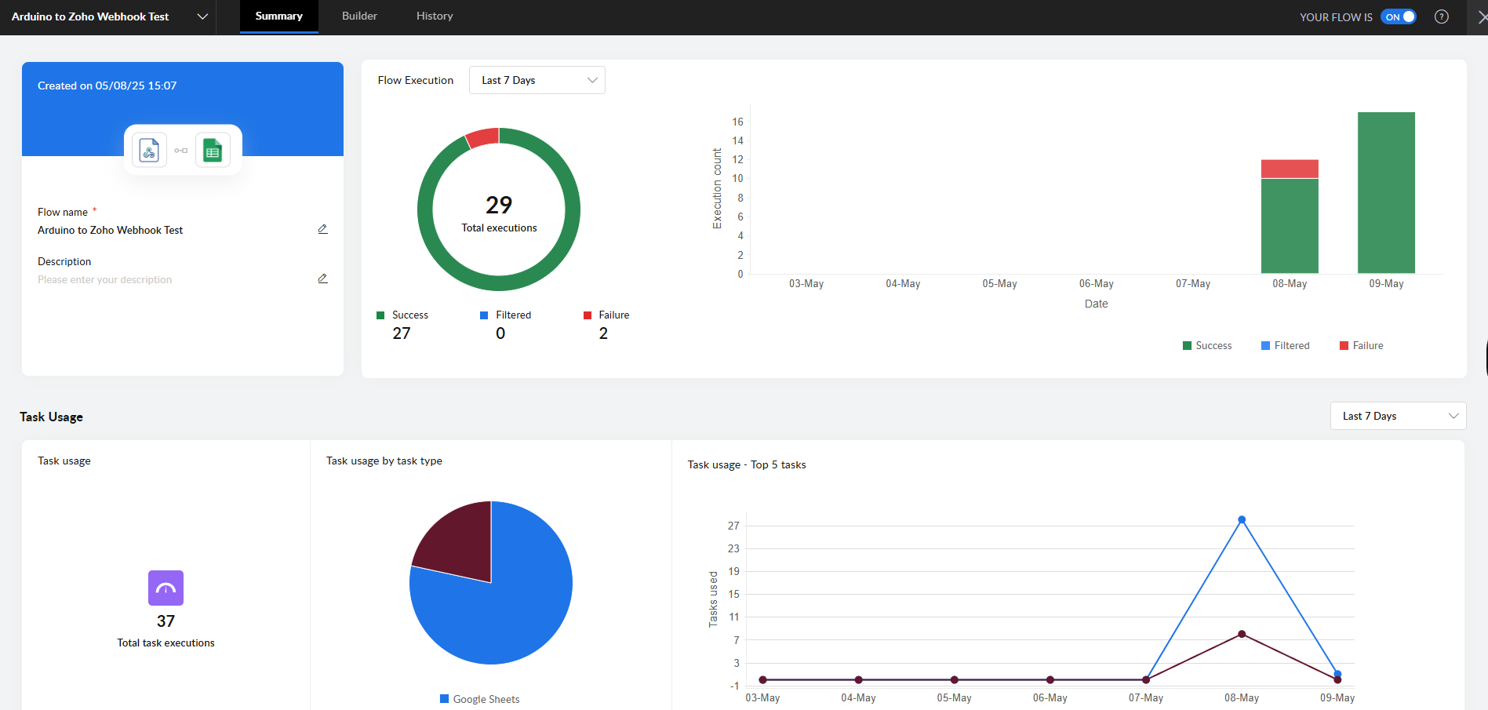This screenshot has width=1488, height=710.
Task: Click the Success legend under donut chart
Action: tap(402, 315)
